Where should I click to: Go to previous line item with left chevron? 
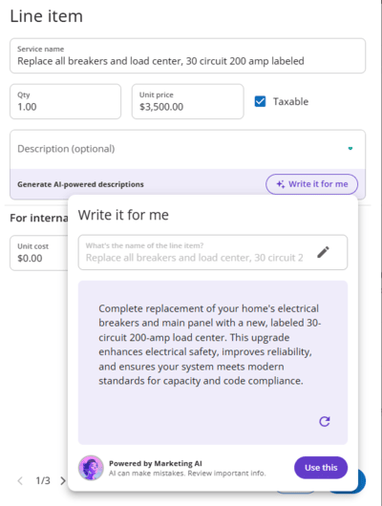pyautogui.click(x=20, y=481)
